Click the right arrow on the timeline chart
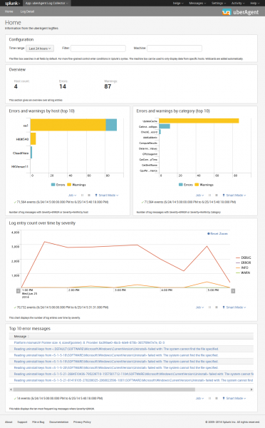Screen dimensions: 265x428 [x=233, y=291]
